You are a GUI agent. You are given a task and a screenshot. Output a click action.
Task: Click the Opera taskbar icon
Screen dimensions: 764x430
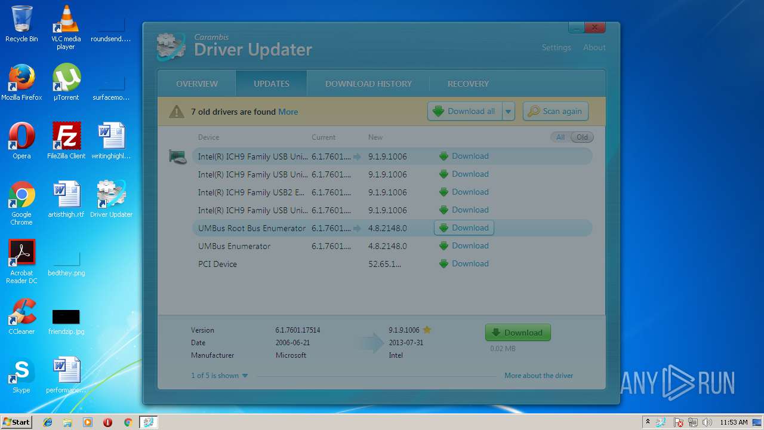coord(107,422)
